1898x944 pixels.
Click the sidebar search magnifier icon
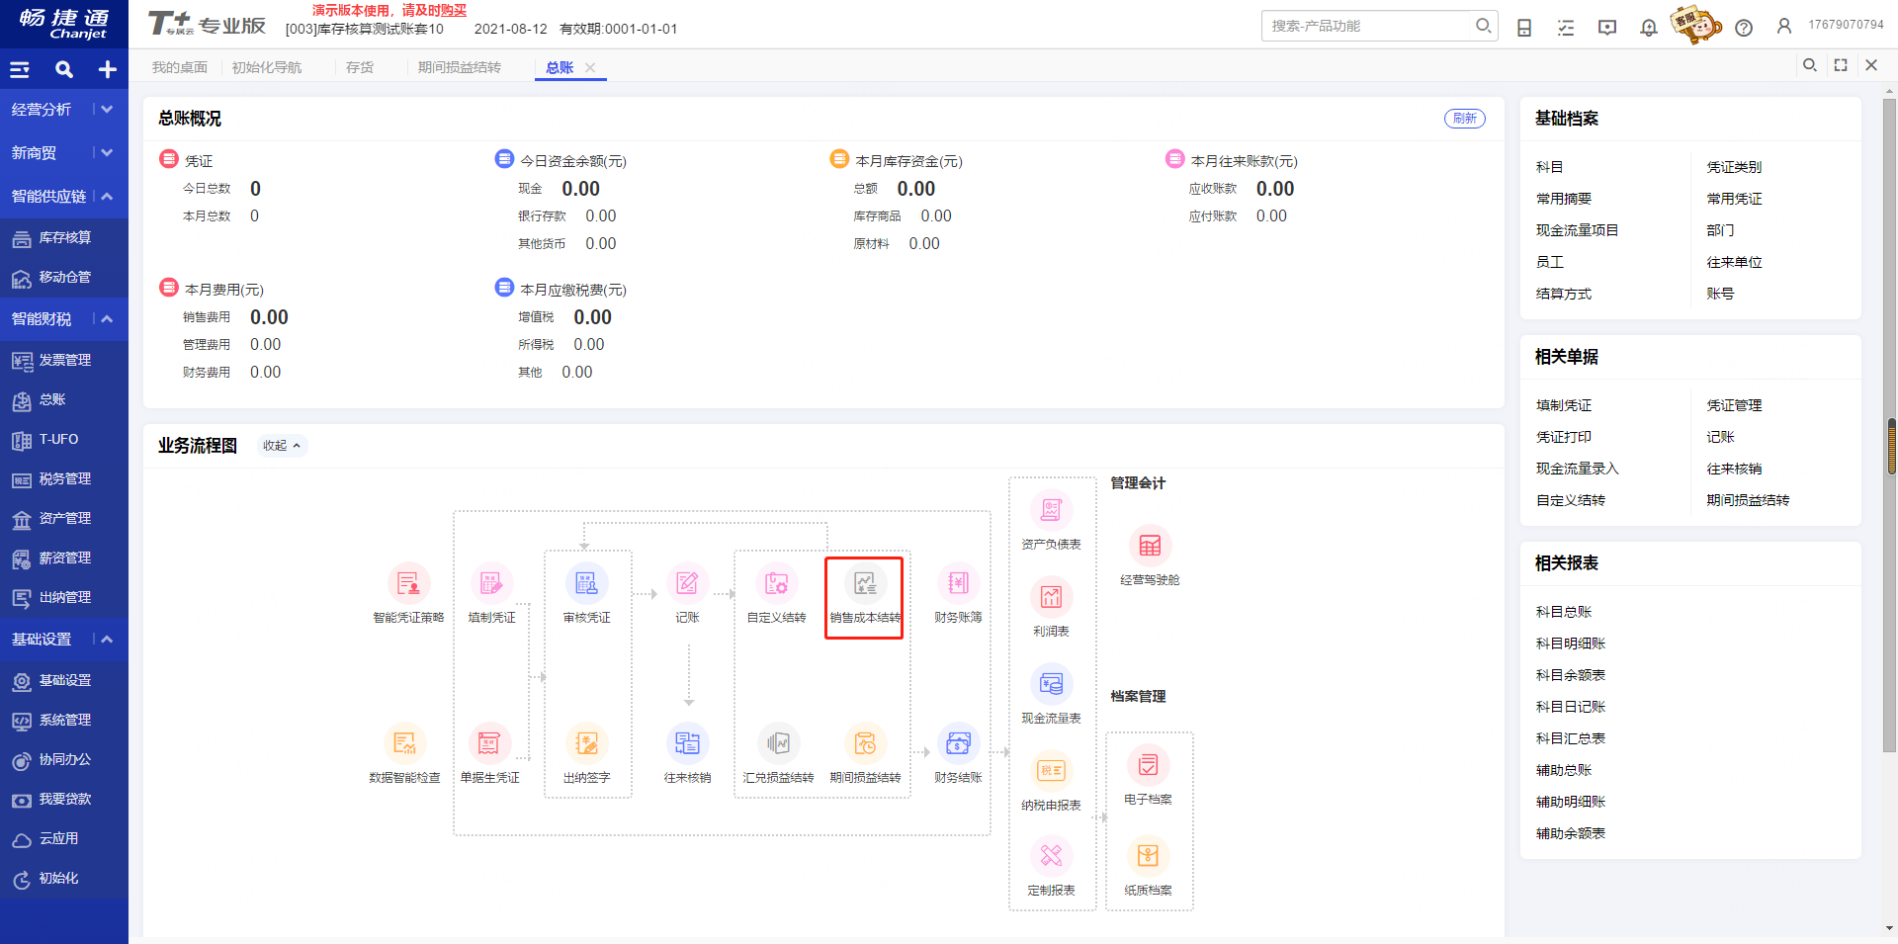click(x=64, y=69)
